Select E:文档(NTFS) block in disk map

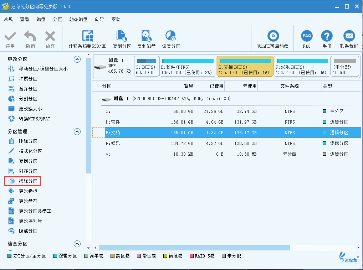245,66
